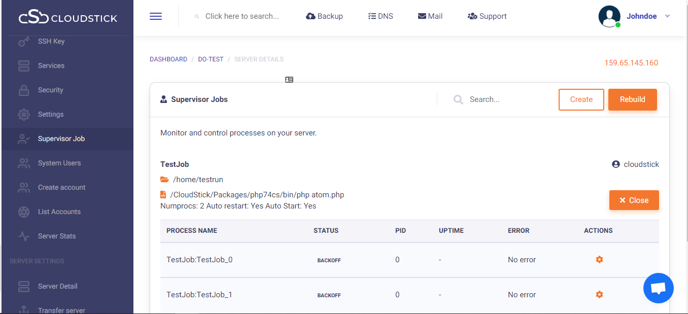Click the CloudStick logo
Image resolution: width=688 pixels, height=314 pixels.
pos(67,18)
